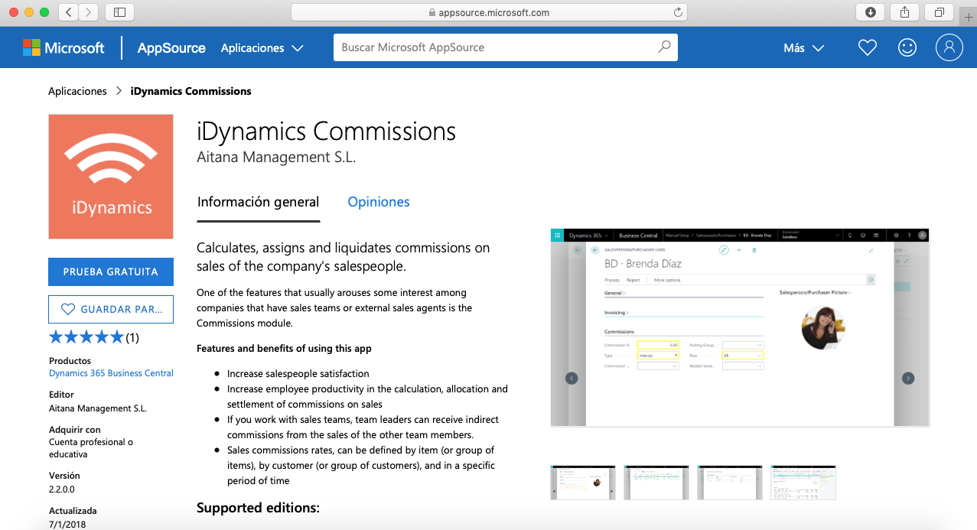Click the PRUEBA GRATUITA button

111,272
